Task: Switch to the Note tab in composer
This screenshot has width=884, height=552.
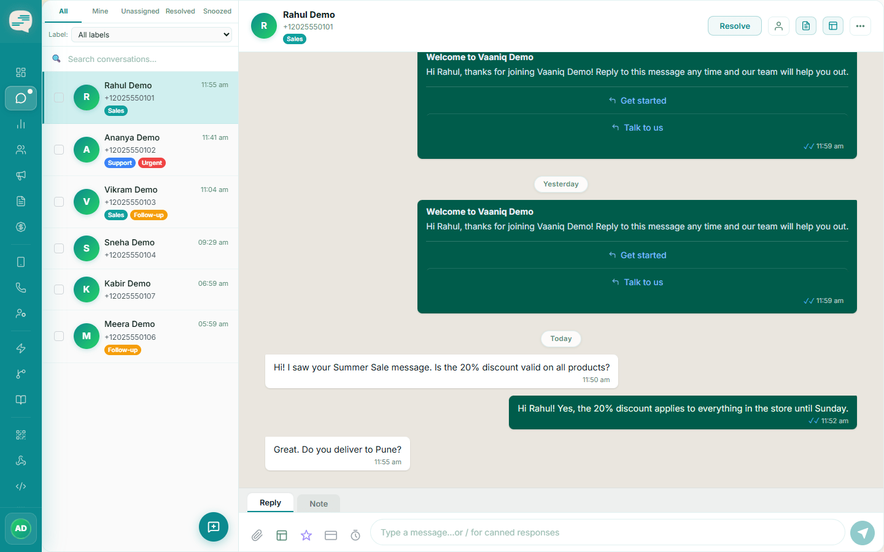Action: [x=319, y=504]
